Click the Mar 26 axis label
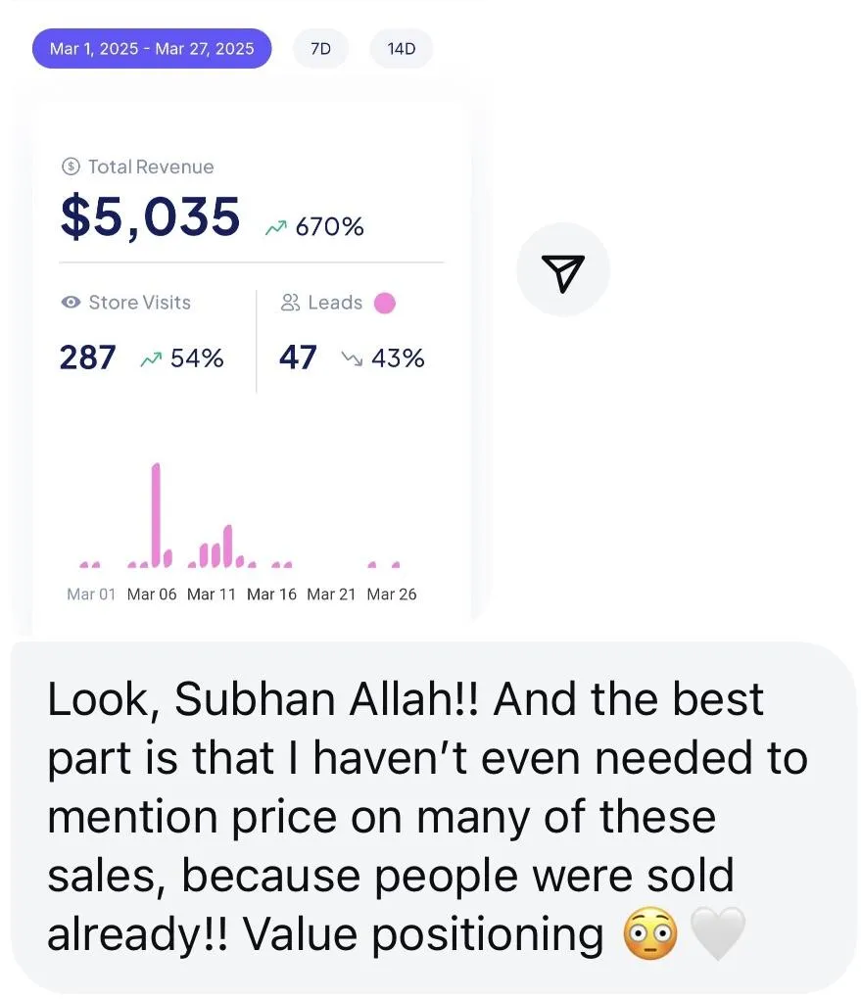Image resolution: width=861 pixels, height=999 pixels. (391, 595)
